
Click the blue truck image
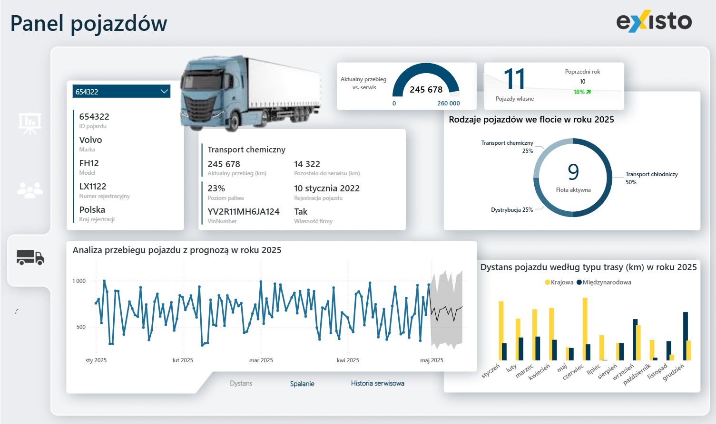pos(250,92)
